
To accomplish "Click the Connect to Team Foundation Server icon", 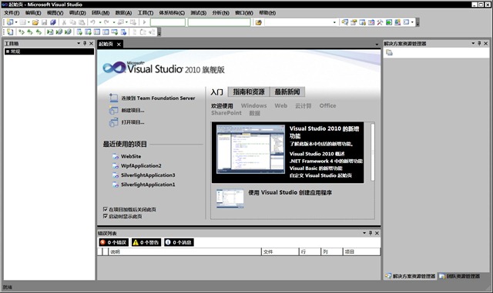I will 113,98.
